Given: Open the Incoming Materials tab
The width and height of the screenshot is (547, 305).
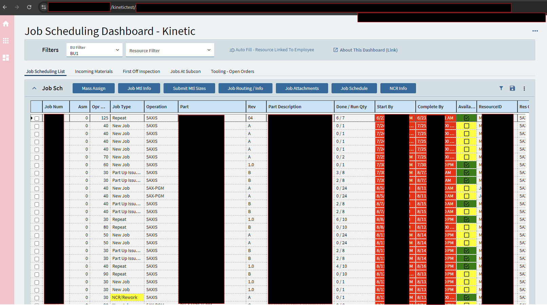Looking at the screenshot, I should pos(94,72).
